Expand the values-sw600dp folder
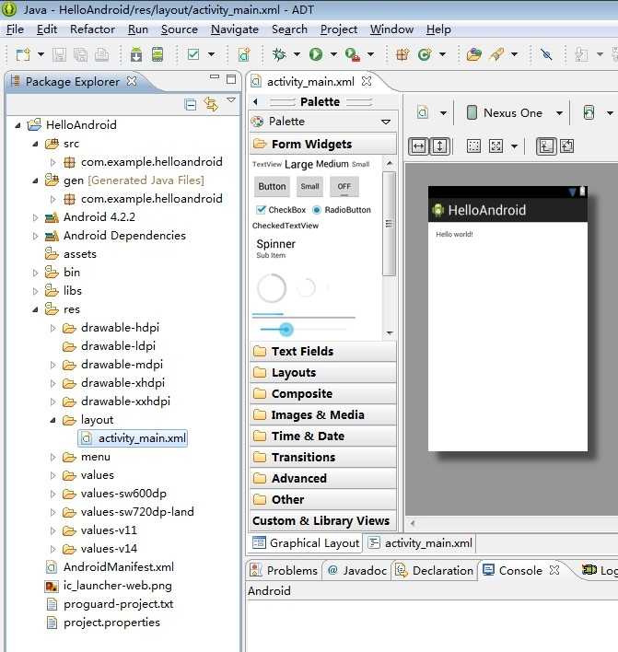 52,494
